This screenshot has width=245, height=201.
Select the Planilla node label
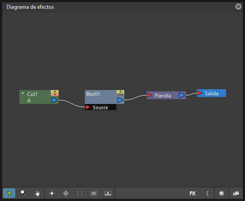[163, 96]
